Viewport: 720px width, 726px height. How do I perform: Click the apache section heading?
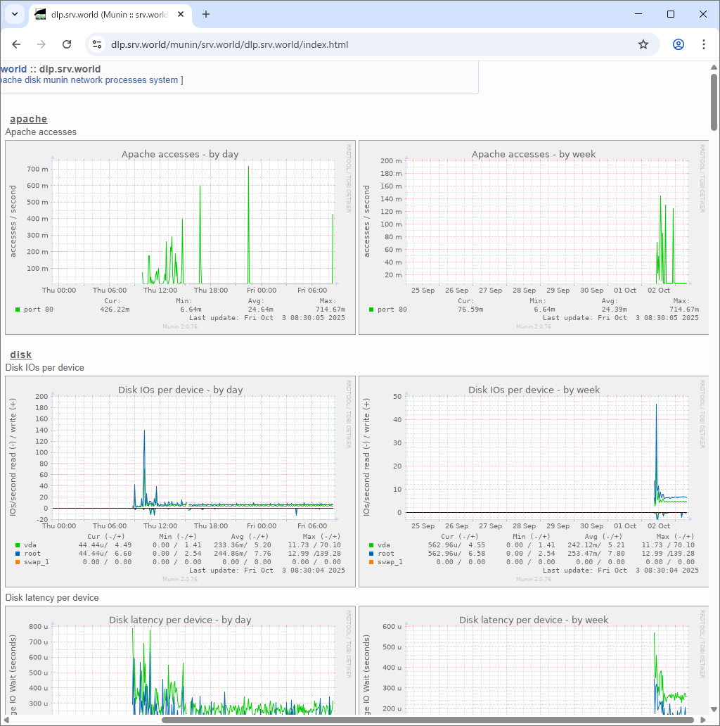[x=29, y=119]
